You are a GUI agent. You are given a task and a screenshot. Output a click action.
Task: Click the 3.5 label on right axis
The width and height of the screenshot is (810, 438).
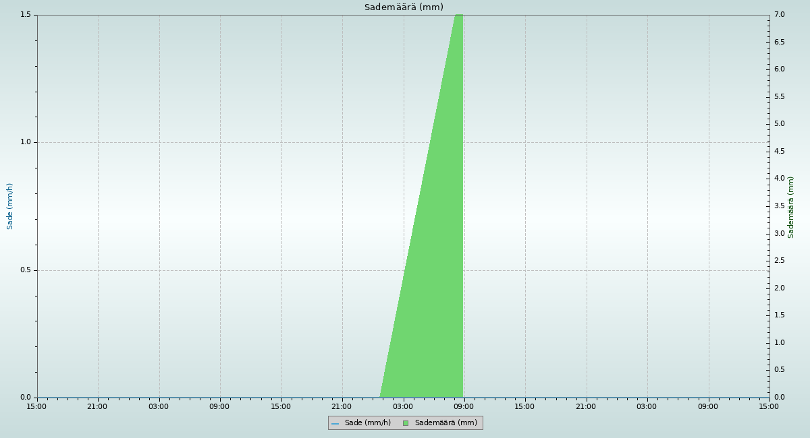click(779, 206)
